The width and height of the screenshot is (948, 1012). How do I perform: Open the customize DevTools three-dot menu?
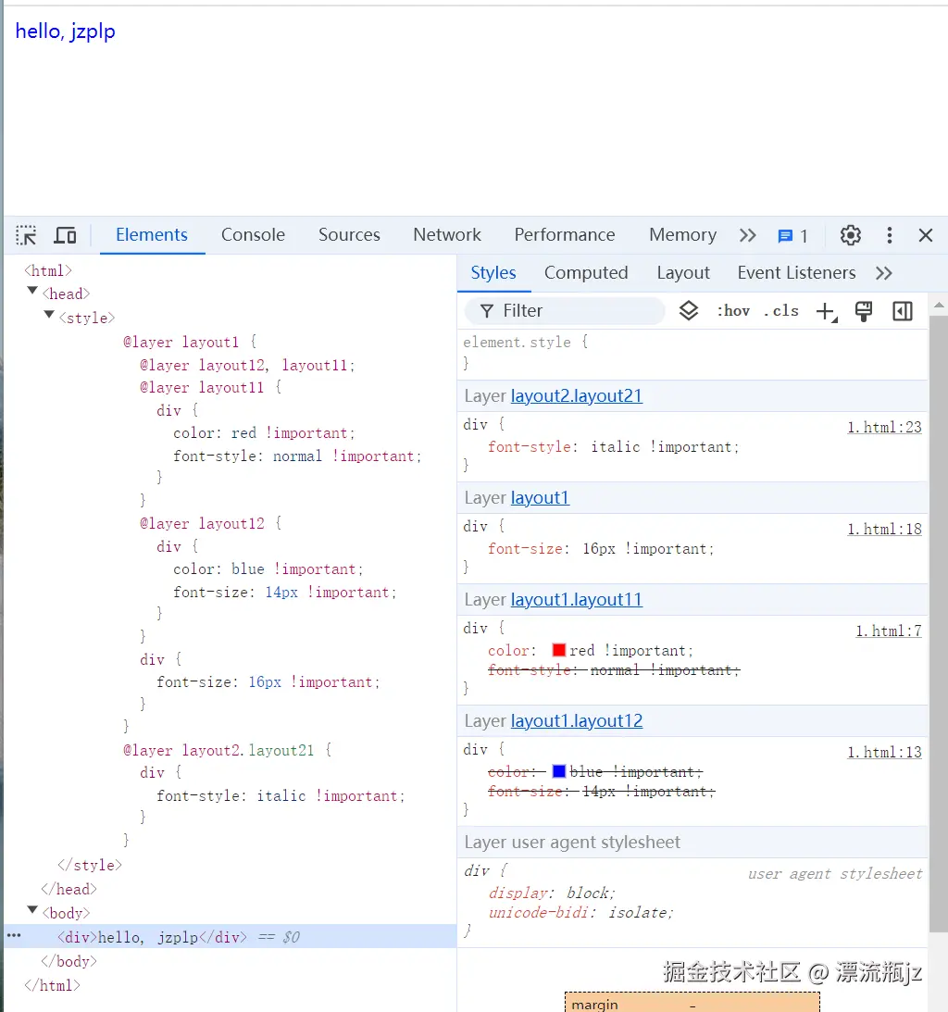(889, 235)
